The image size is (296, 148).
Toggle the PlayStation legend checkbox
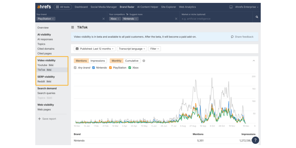[110, 68]
